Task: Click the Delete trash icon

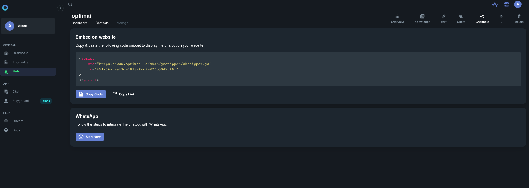Action: point(519,16)
